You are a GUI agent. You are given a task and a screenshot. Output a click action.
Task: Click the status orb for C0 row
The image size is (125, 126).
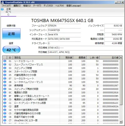coord(5,99)
